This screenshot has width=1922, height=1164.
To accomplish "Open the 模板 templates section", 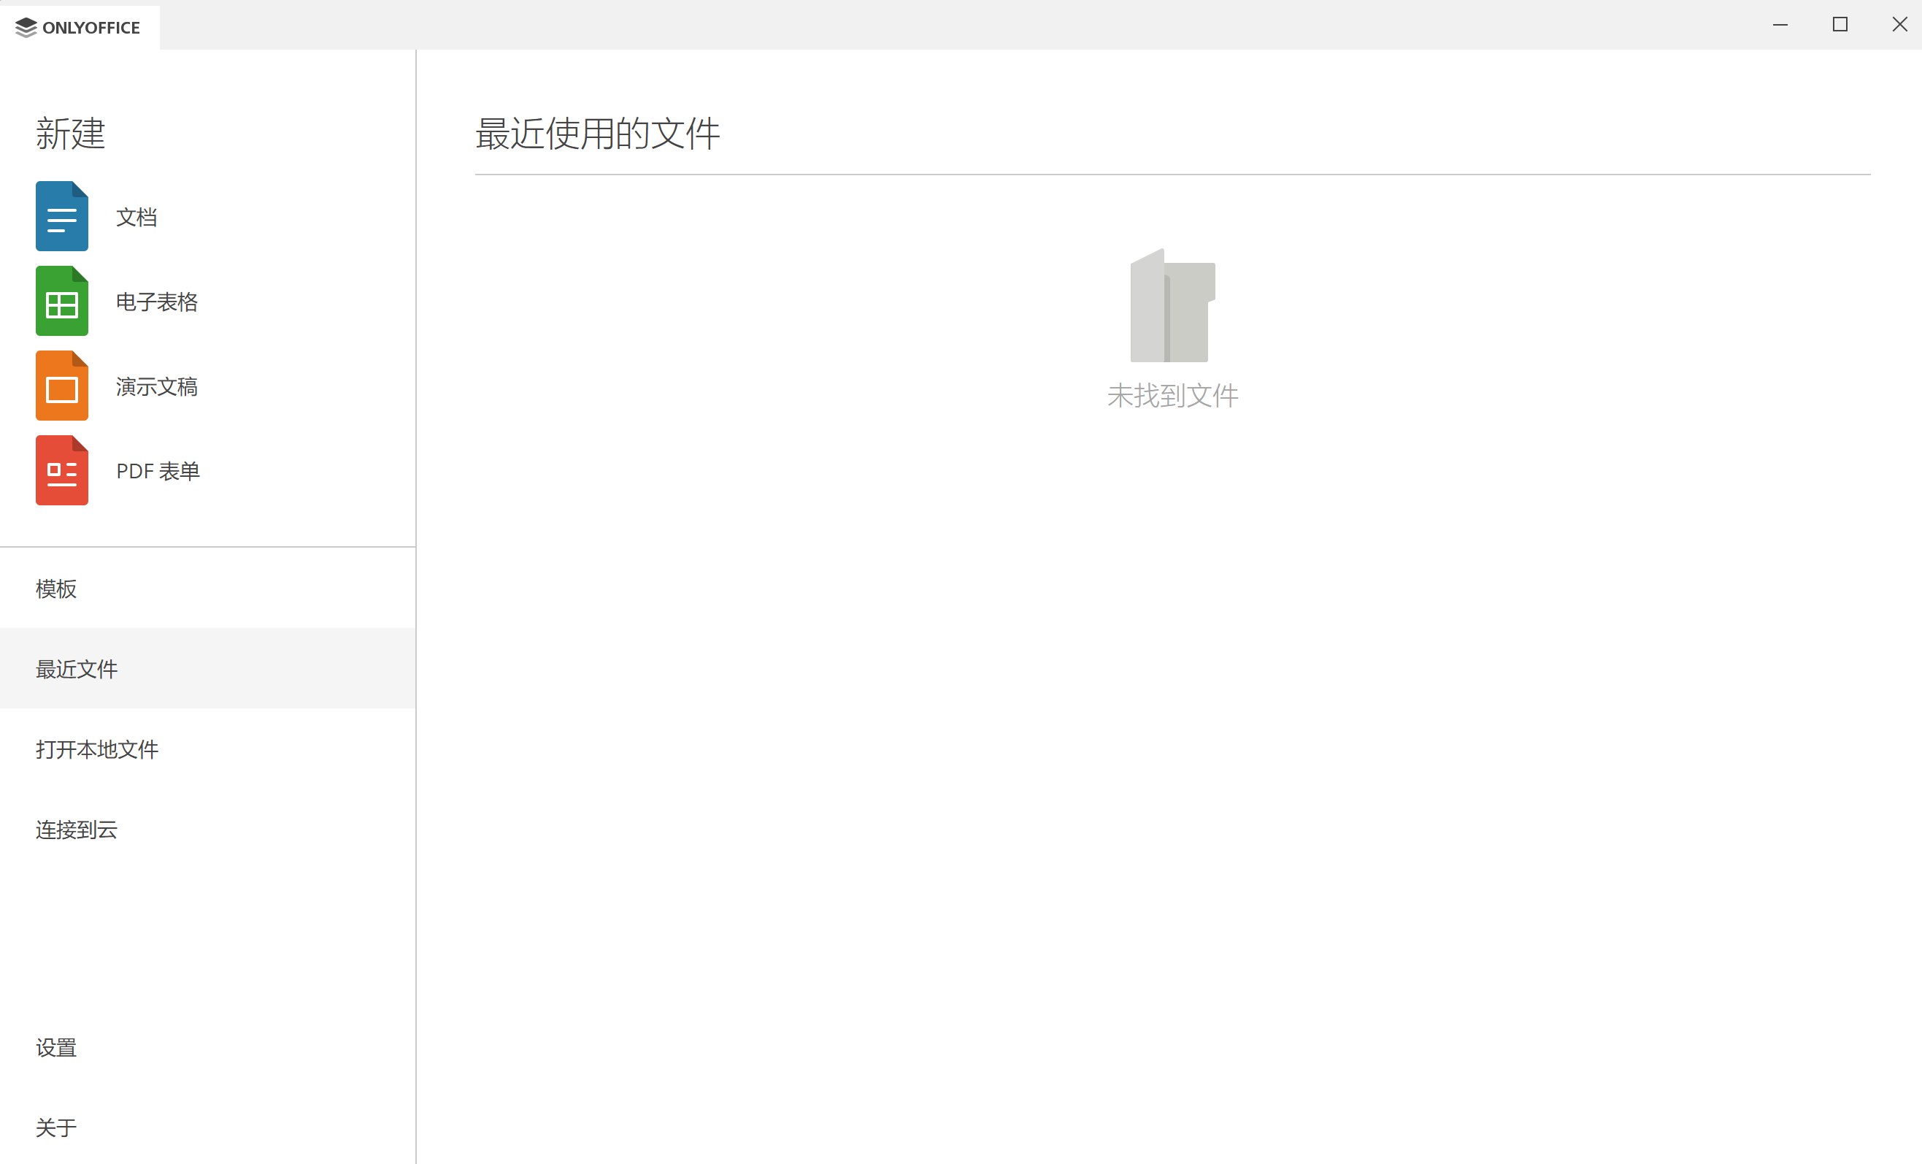I will (56, 589).
